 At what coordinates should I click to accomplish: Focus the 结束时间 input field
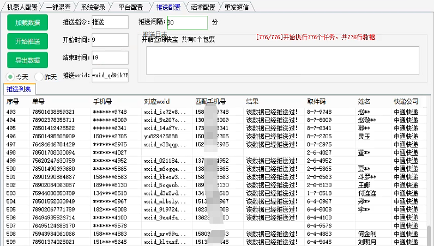(x=110, y=58)
